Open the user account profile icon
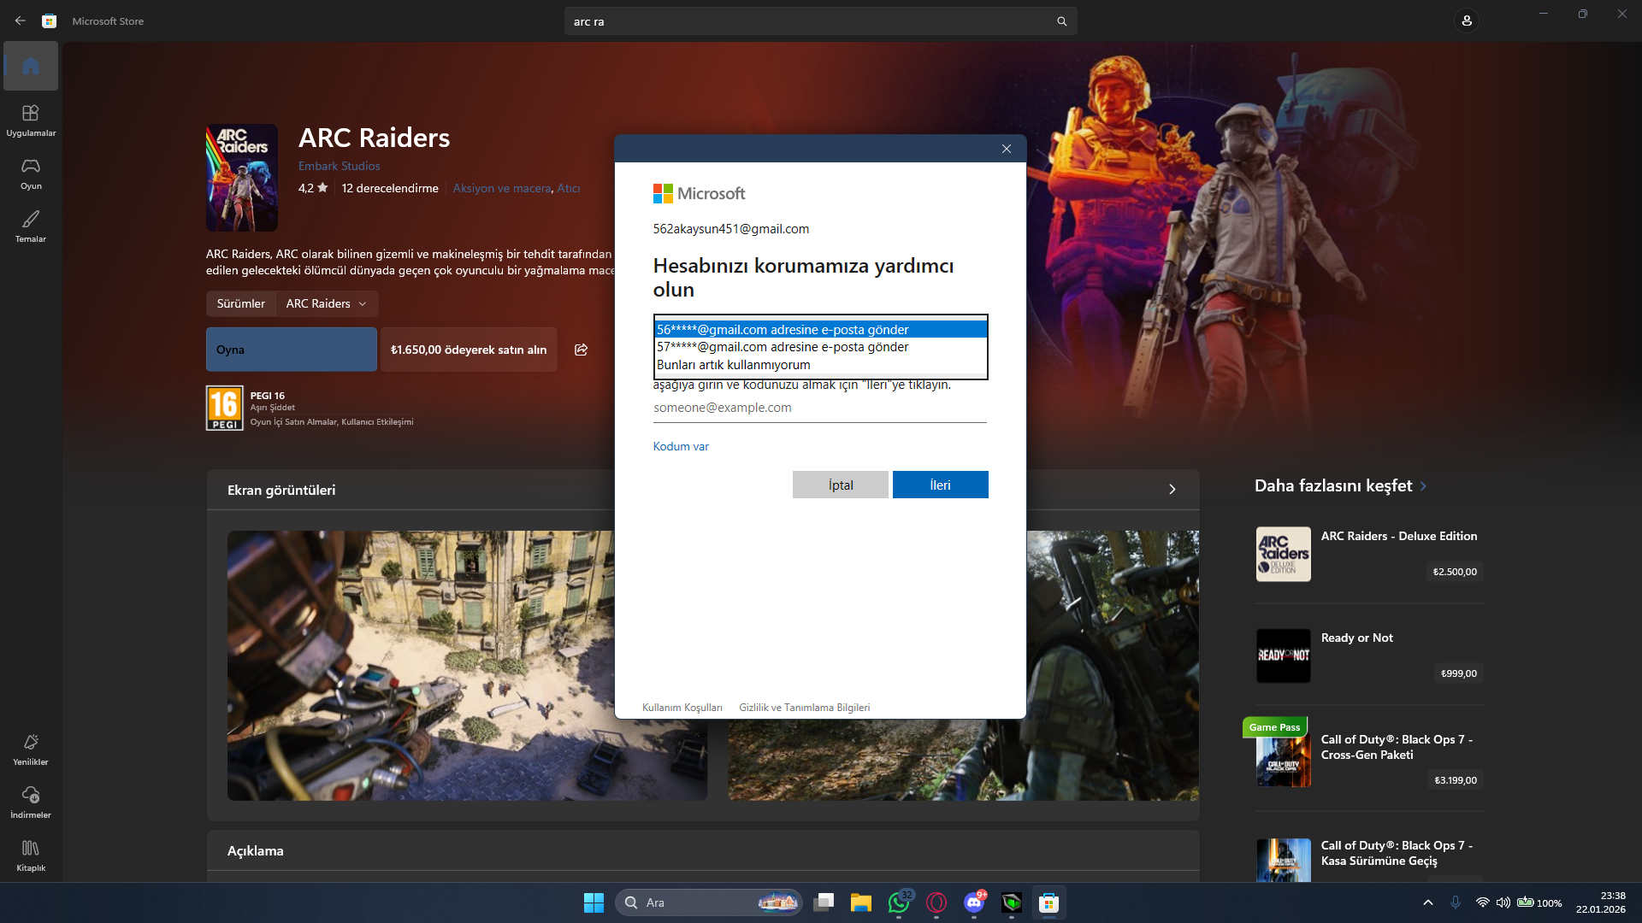 (1467, 21)
